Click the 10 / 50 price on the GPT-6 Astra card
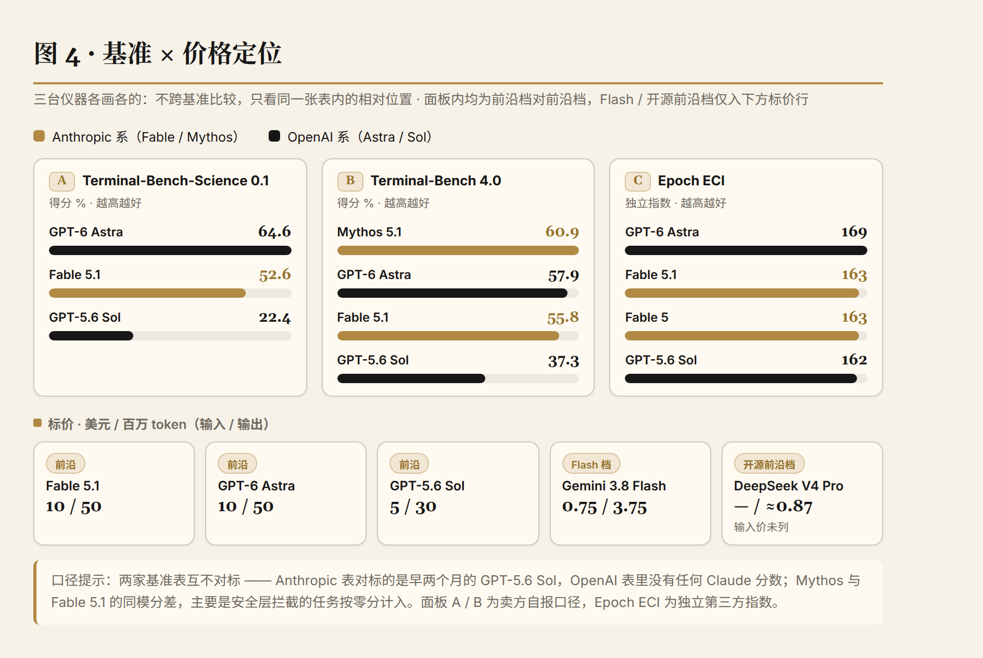The image size is (983, 658). [x=245, y=507]
